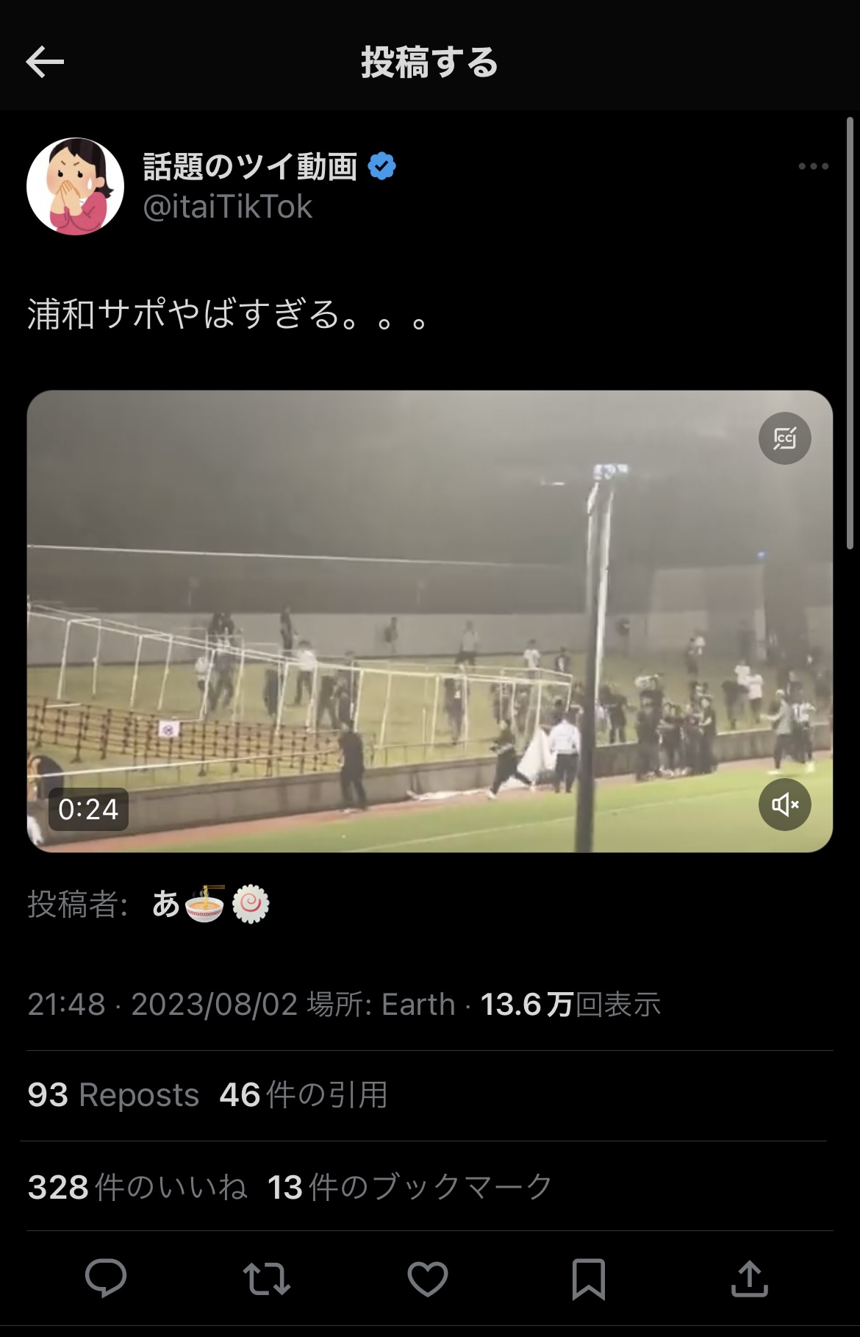This screenshot has width=860, height=1337.
Task: Play the stadium video
Action: [430, 621]
